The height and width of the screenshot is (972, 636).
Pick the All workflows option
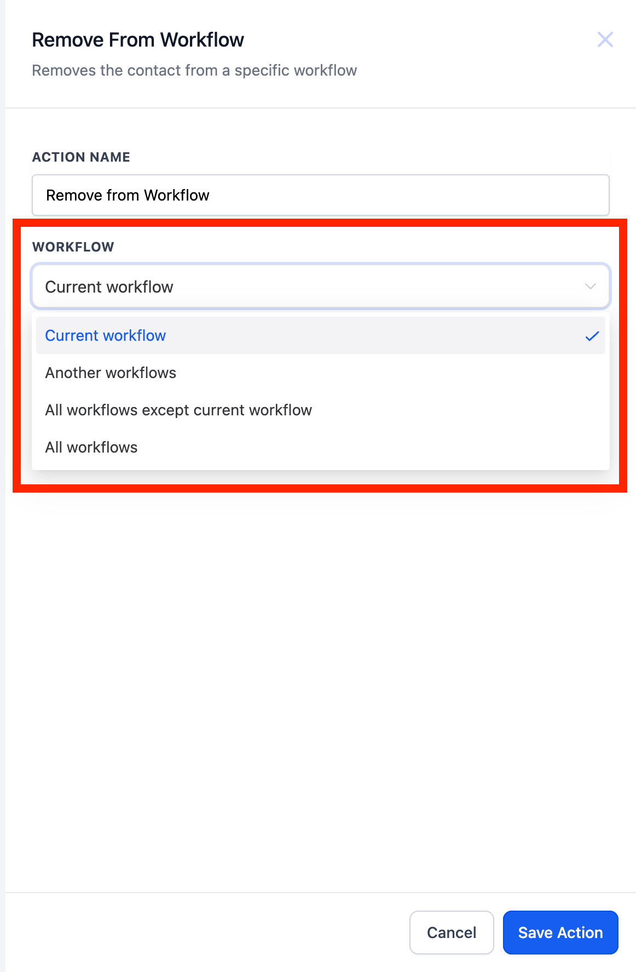point(321,447)
